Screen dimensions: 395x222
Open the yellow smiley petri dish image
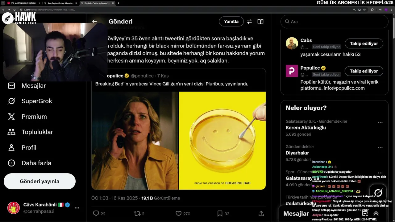pyautogui.click(x=222, y=141)
